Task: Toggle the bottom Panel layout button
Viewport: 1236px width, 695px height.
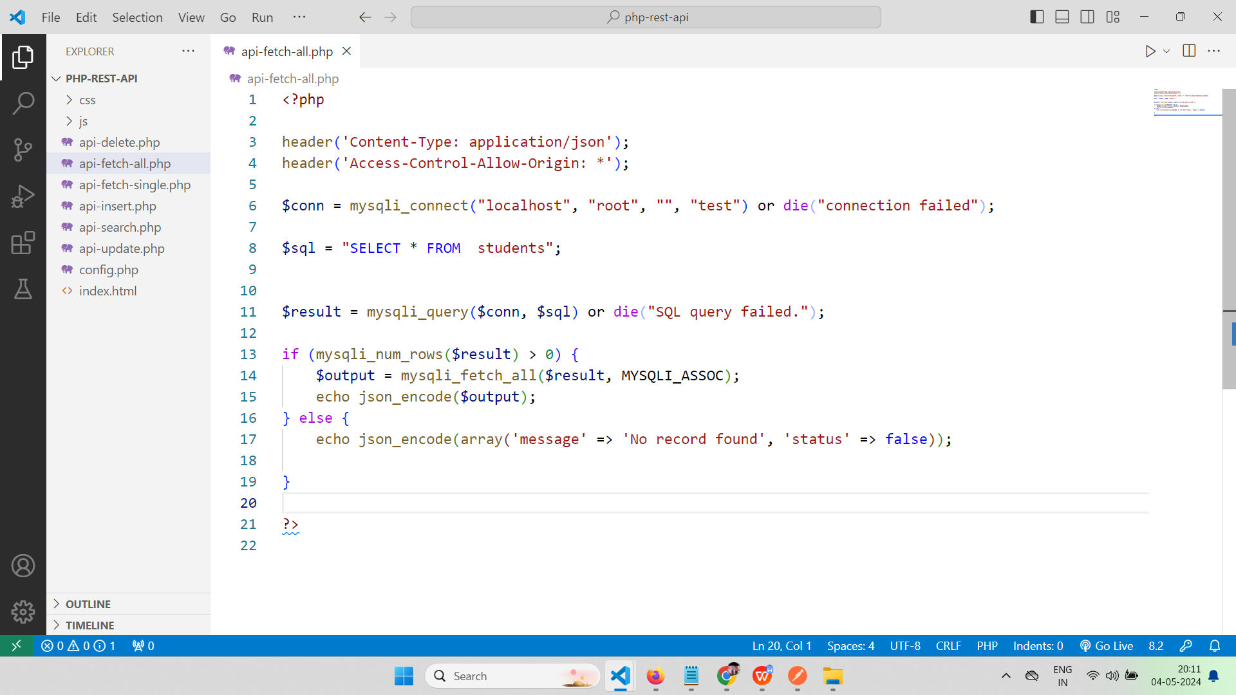Action: click(1062, 17)
